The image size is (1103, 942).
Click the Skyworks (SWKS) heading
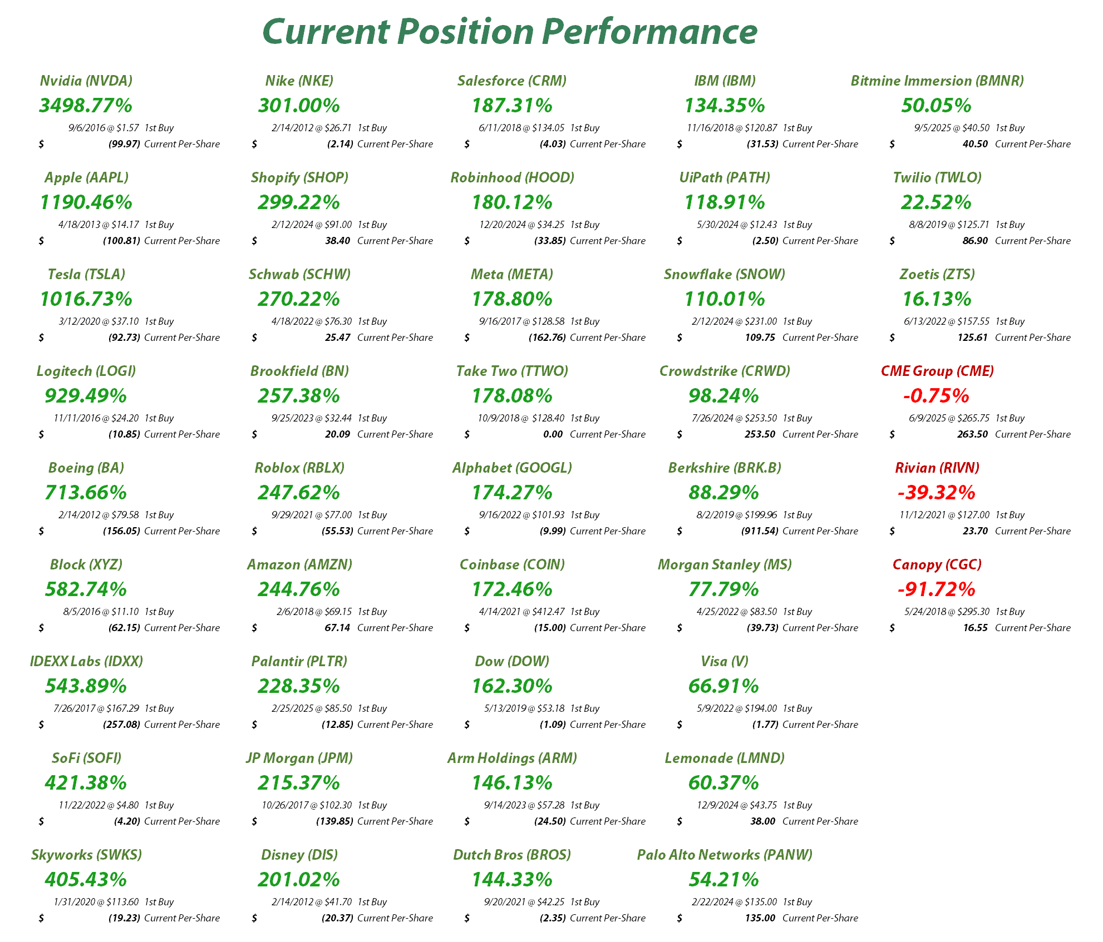pyautogui.click(x=86, y=855)
